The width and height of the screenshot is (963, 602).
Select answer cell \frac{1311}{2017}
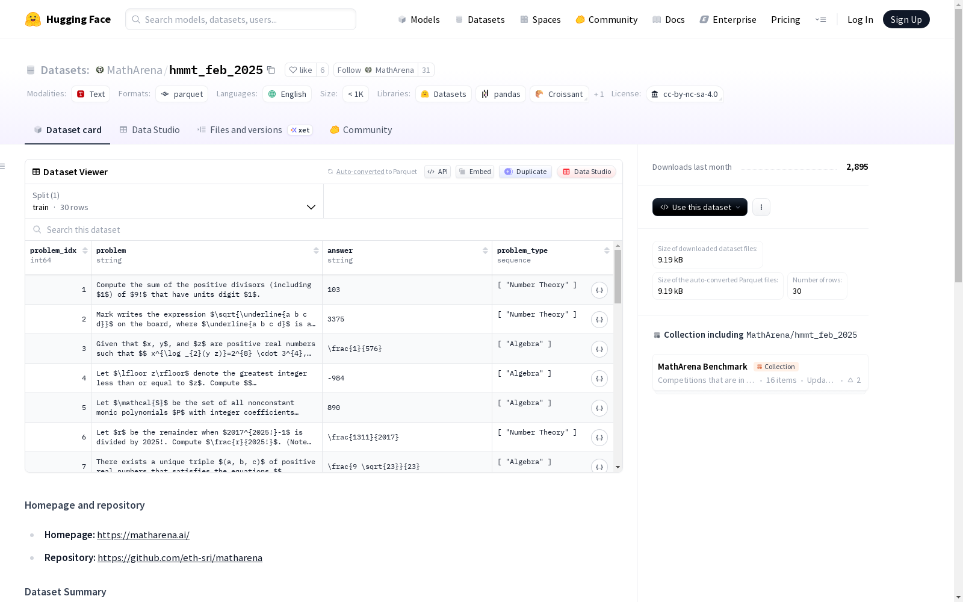coord(407,437)
